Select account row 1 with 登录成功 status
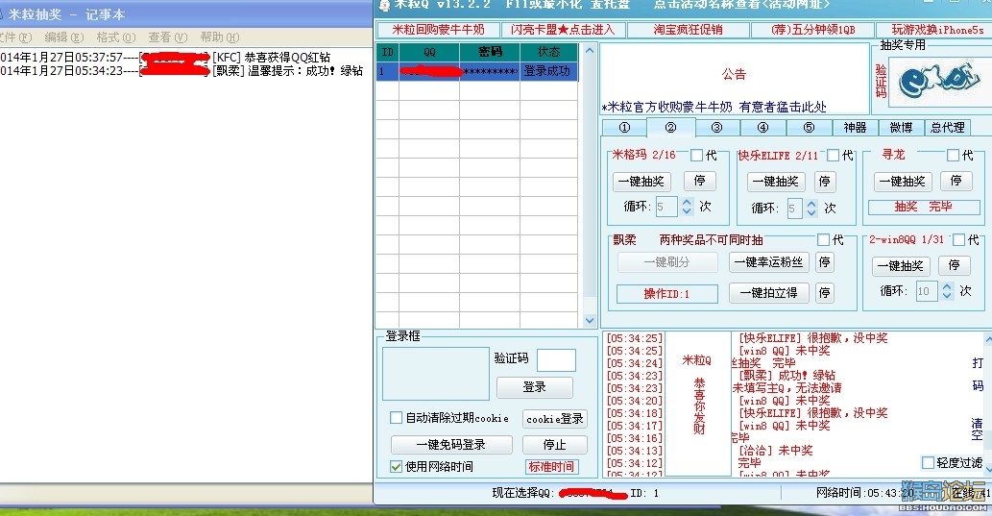This screenshot has height=516, width=992. tap(477, 71)
